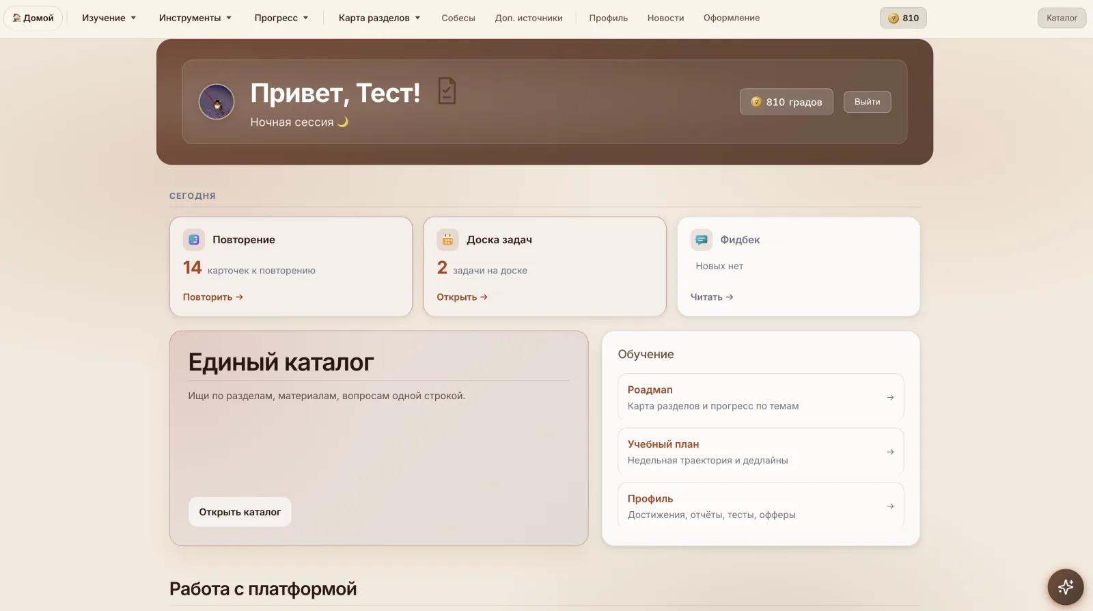Screen dimensions: 1093x611
Task: Click the 14 карточек к повторению count
Action: [x=249, y=268]
